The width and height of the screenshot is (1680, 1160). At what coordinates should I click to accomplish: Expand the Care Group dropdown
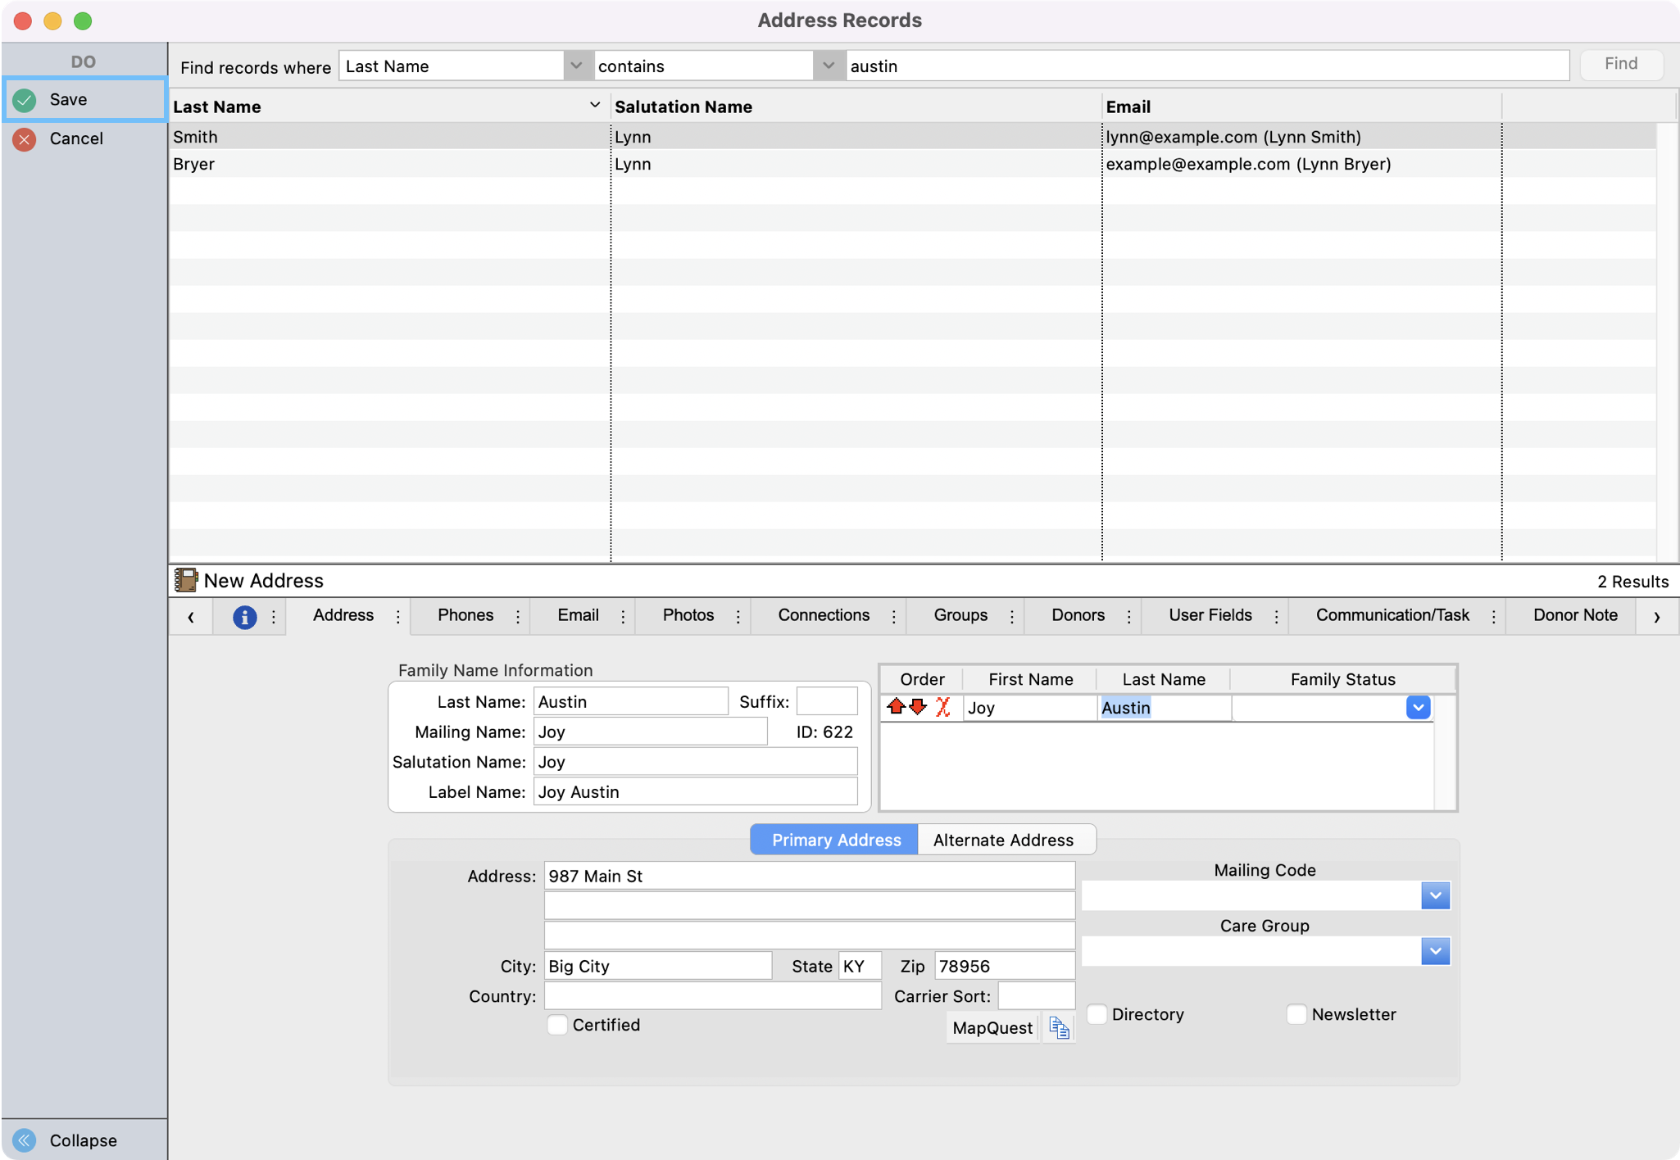pos(1435,951)
